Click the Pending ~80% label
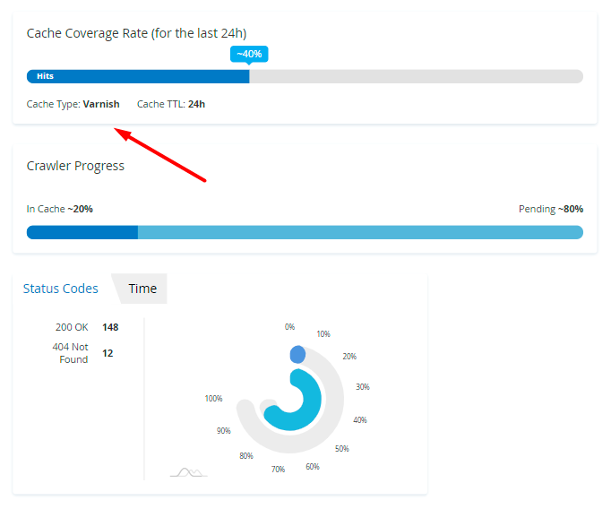Image resolution: width=611 pixels, height=509 pixels. click(550, 209)
